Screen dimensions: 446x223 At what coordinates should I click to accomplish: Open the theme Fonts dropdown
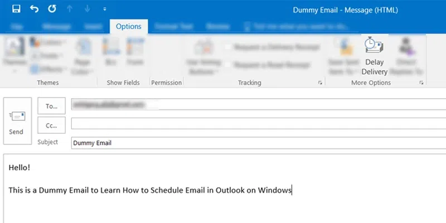pos(48,56)
